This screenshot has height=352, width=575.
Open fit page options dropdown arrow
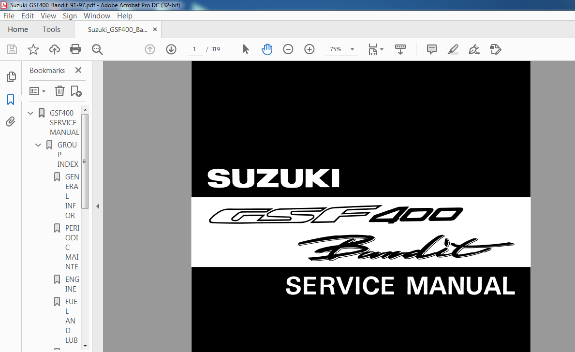(x=382, y=49)
